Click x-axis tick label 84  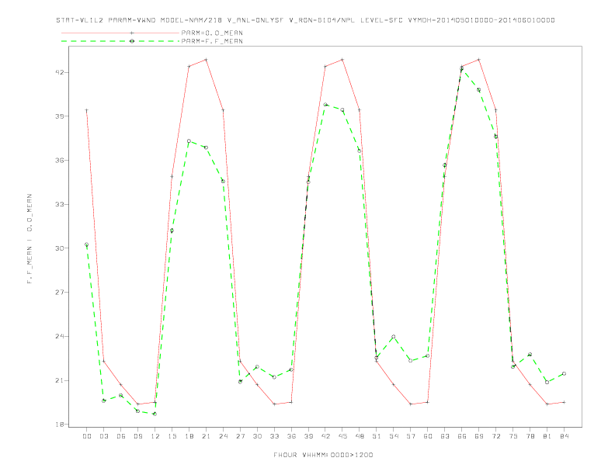(x=565, y=436)
